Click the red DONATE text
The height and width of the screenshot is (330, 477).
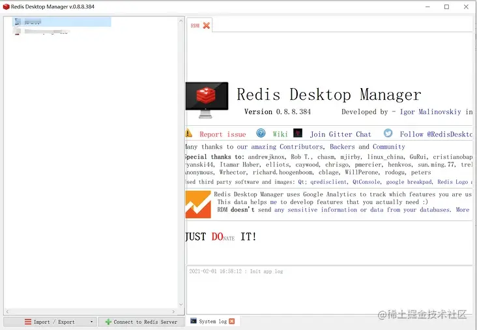[x=223, y=237]
